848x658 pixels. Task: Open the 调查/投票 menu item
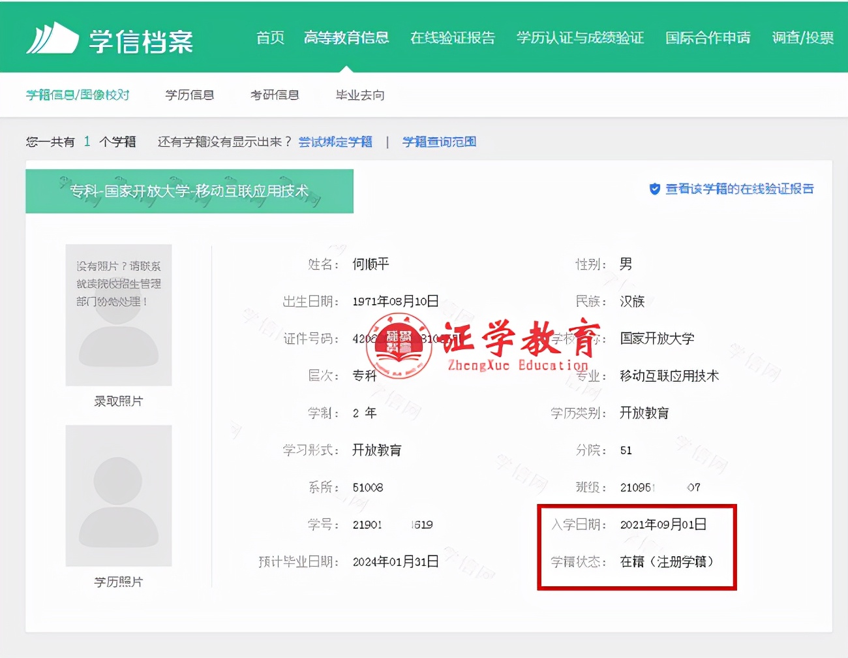coord(802,38)
